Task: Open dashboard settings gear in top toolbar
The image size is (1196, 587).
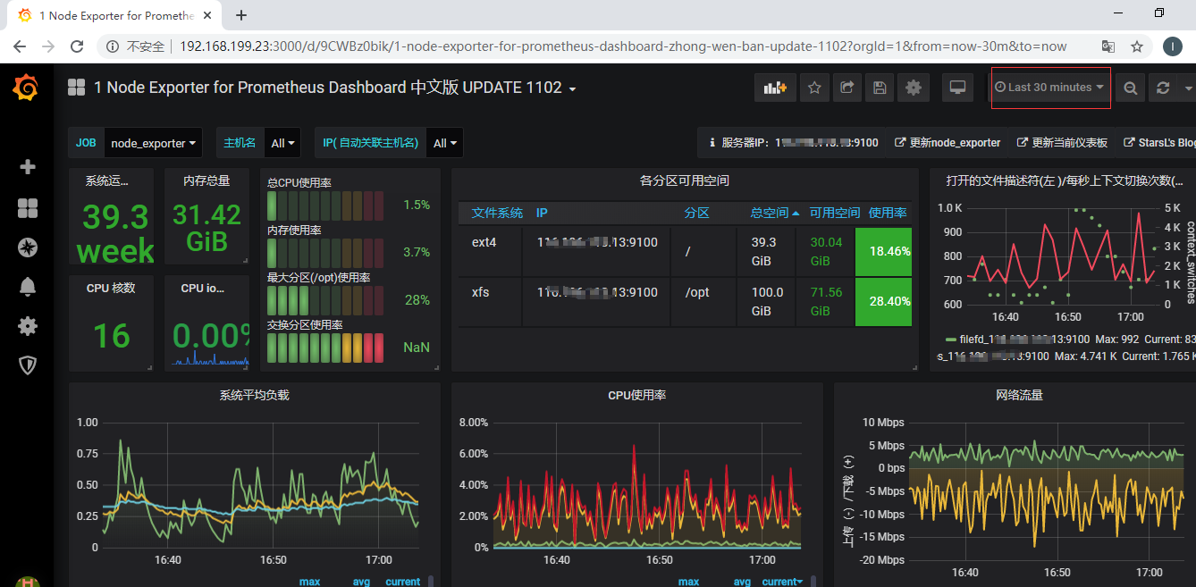Action: (x=913, y=88)
